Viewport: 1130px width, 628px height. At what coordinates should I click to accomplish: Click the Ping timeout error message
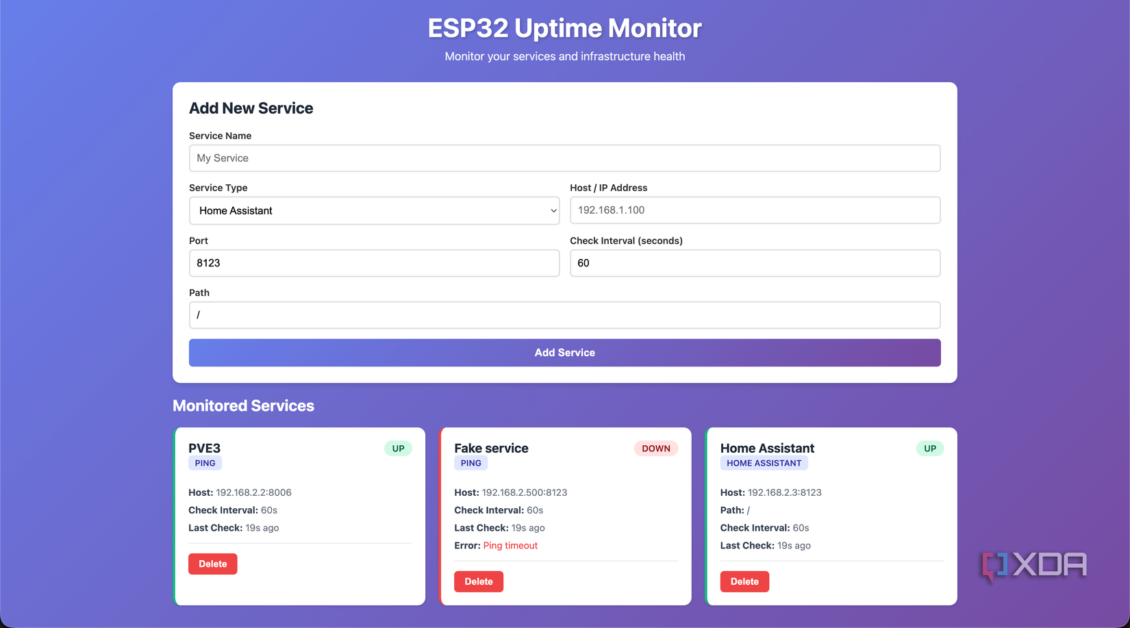coord(510,545)
